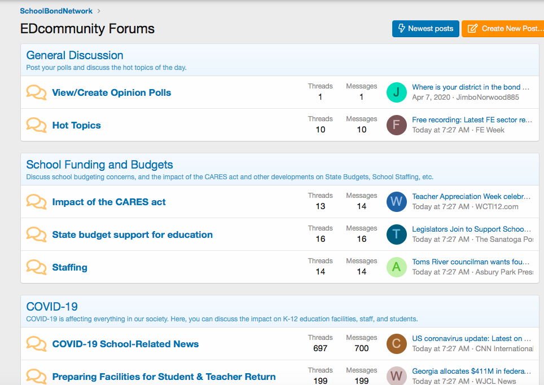Click the State budget support forum bubble icon
Screen dimensions: 544x385
37,234
